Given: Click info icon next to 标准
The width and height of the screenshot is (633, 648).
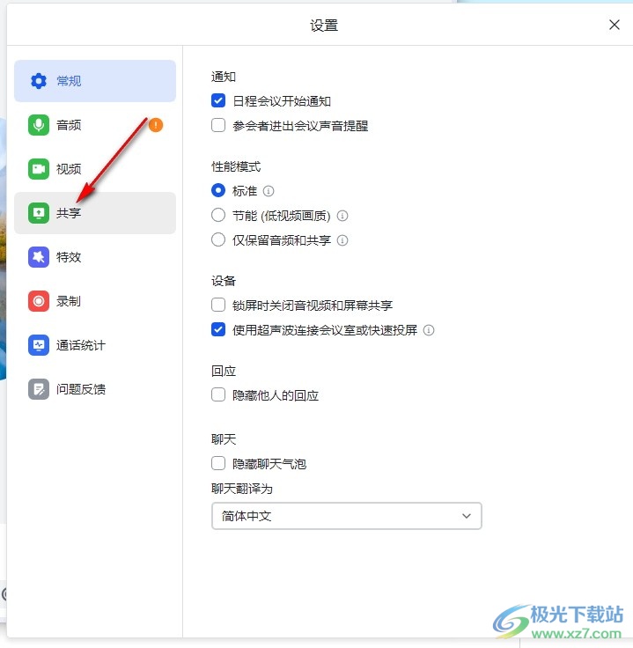Looking at the screenshot, I should tap(269, 191).
